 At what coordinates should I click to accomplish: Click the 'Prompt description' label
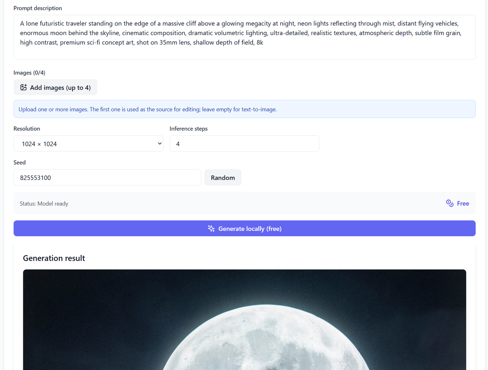[38, 8]
